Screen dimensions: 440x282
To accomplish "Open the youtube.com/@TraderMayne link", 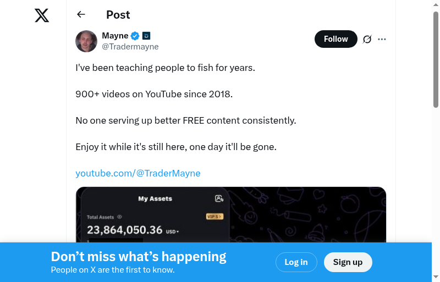I will pos(138,173).
